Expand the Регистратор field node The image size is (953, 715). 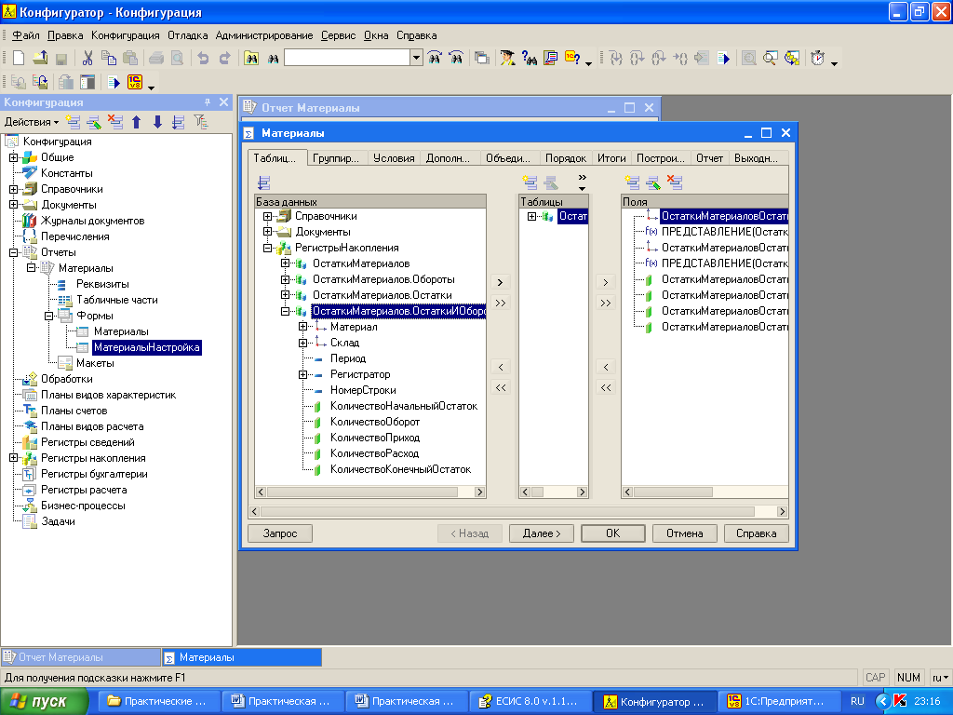point(302,374)
